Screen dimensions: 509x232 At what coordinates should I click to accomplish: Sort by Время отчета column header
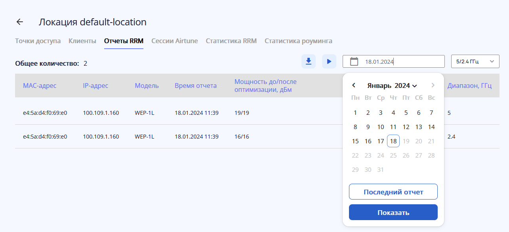(x=196, y=86)
